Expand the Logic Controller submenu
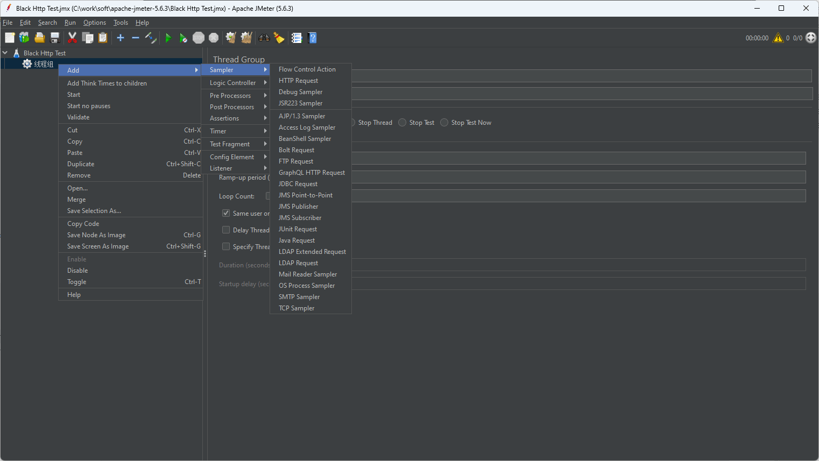 236,83
